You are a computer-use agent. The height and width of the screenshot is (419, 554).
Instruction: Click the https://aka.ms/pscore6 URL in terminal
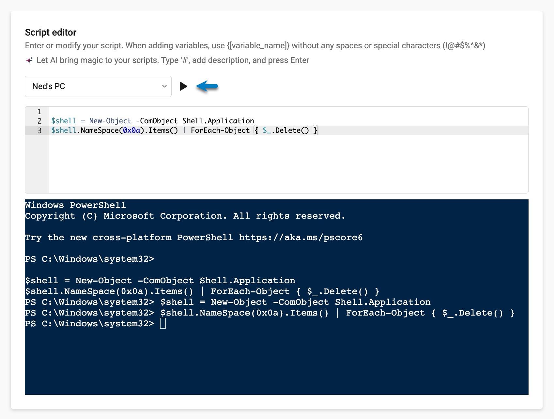[x=301, y=238]
